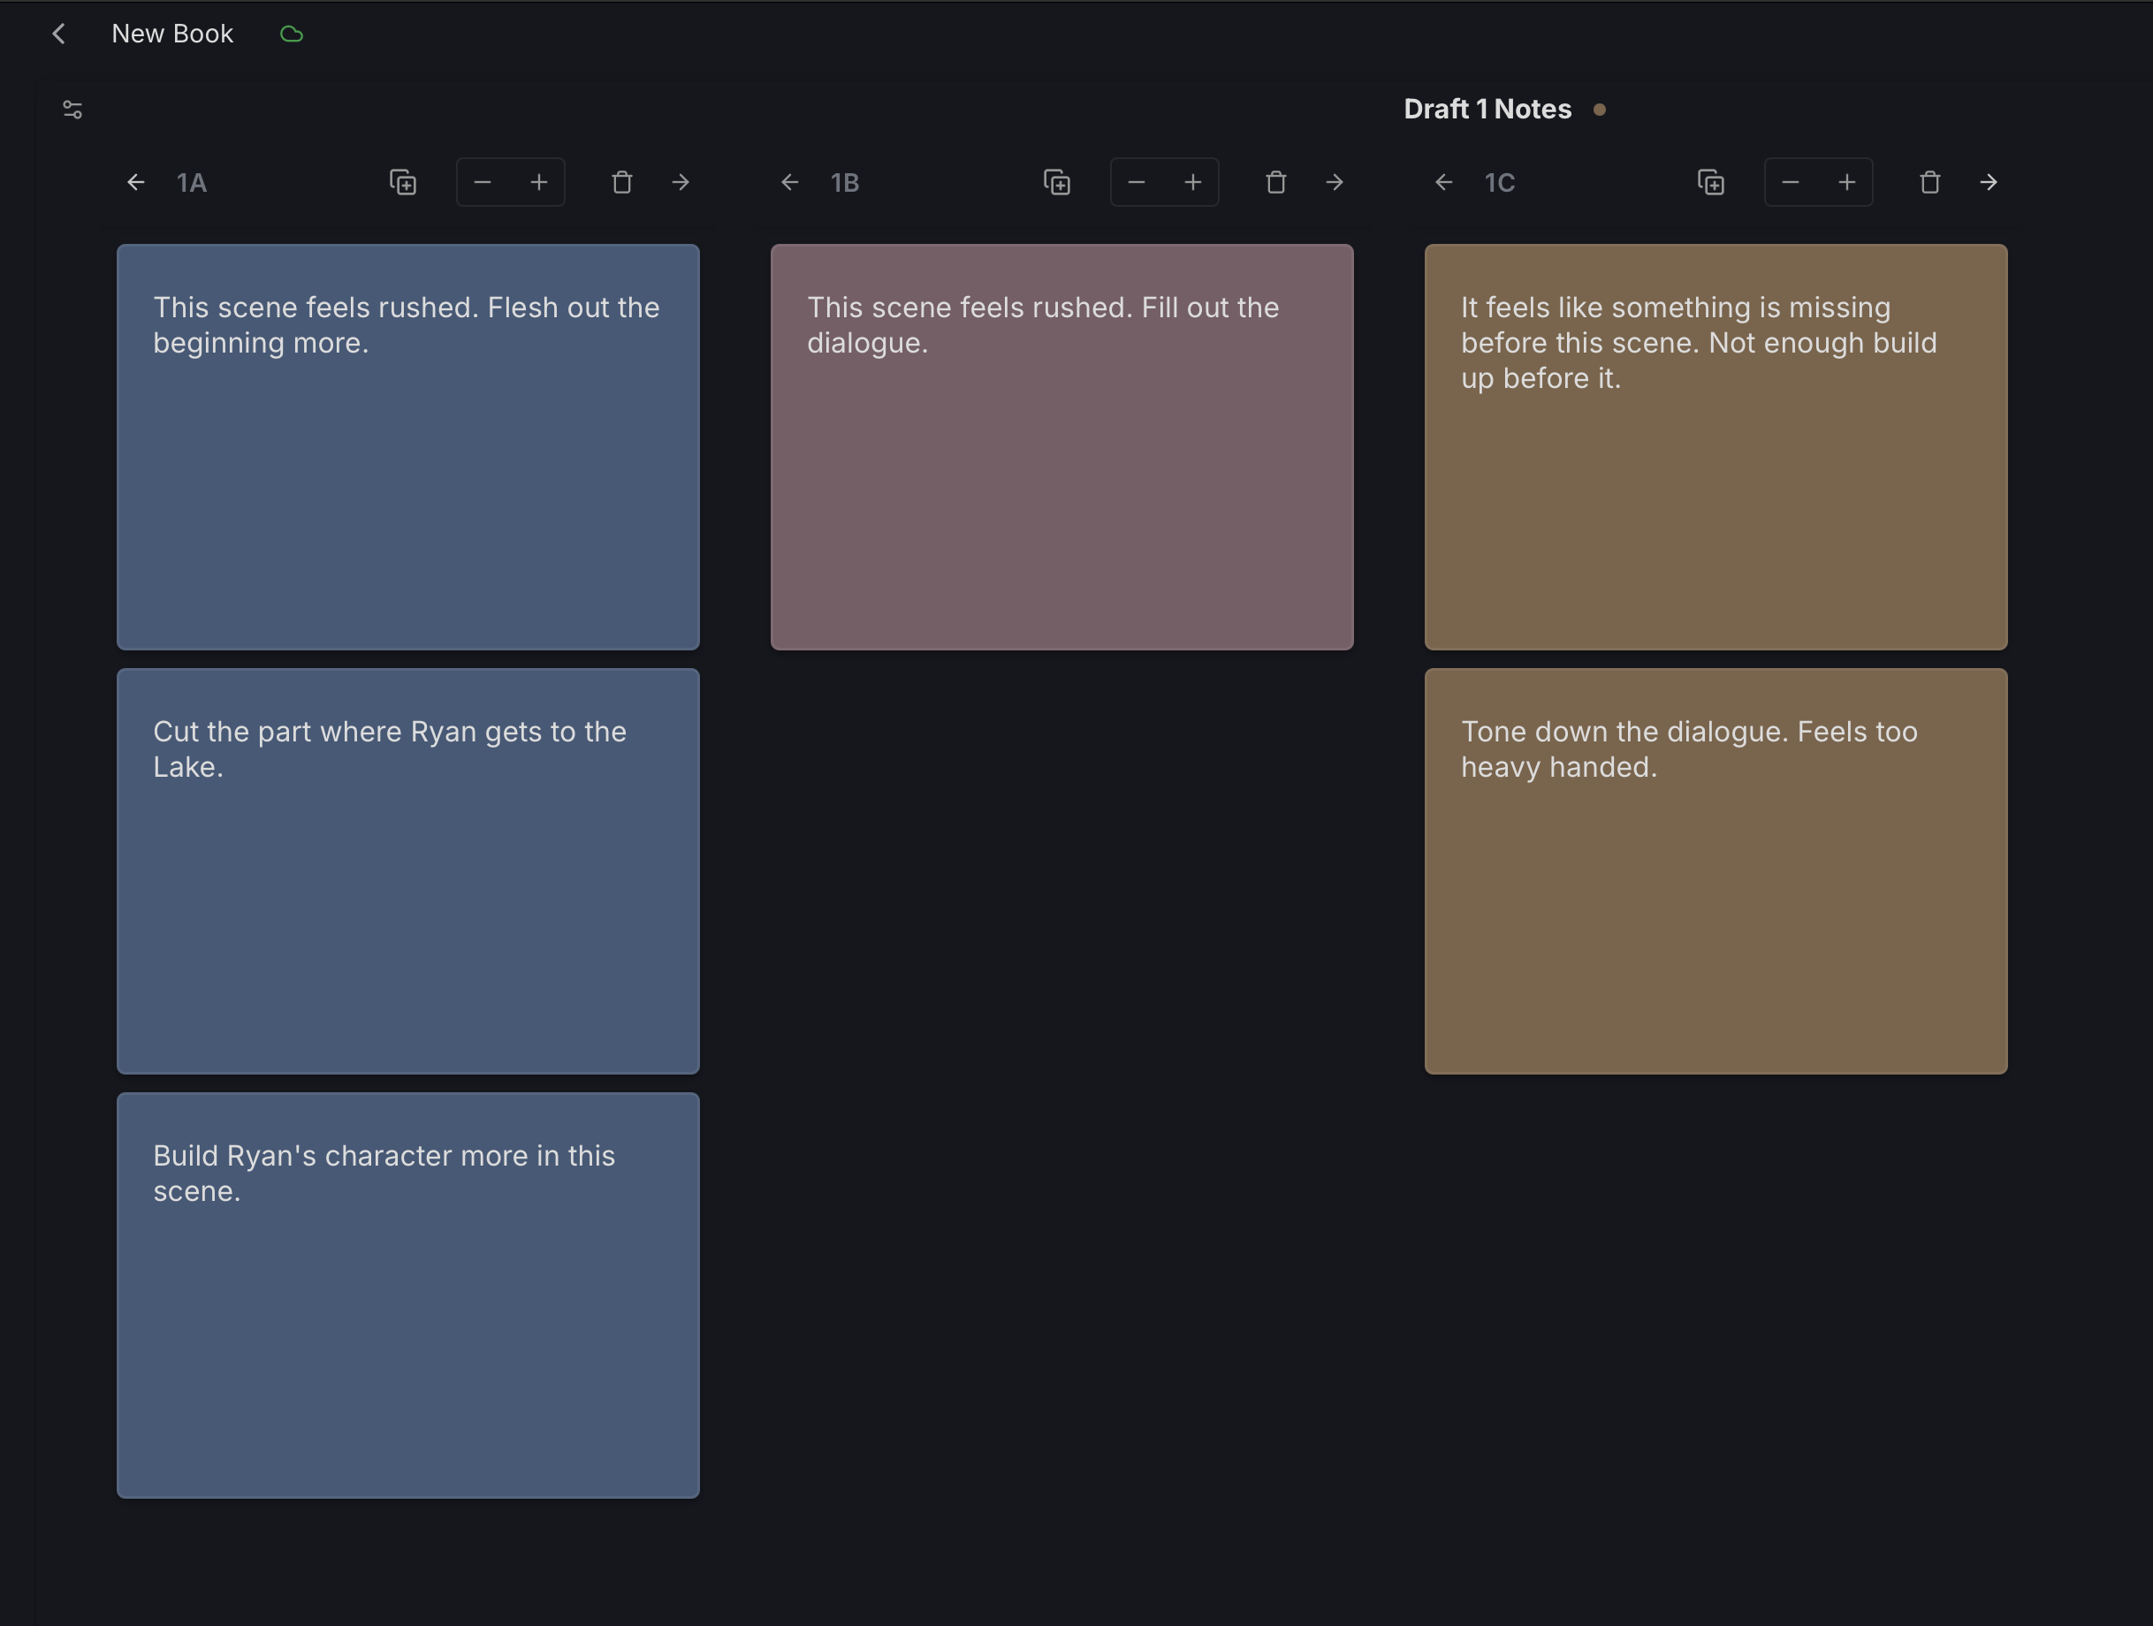Move column 1A left with arrow
The width and height of the screenshot is (2153, 1626).
(x=136, y=183)
